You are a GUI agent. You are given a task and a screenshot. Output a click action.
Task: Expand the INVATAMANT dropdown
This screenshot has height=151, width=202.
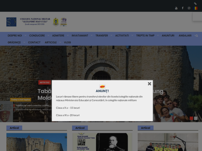80,35
